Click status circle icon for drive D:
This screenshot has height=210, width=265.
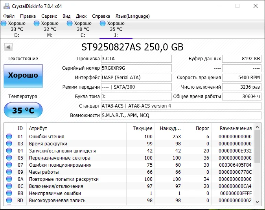[x=4, y=23]
